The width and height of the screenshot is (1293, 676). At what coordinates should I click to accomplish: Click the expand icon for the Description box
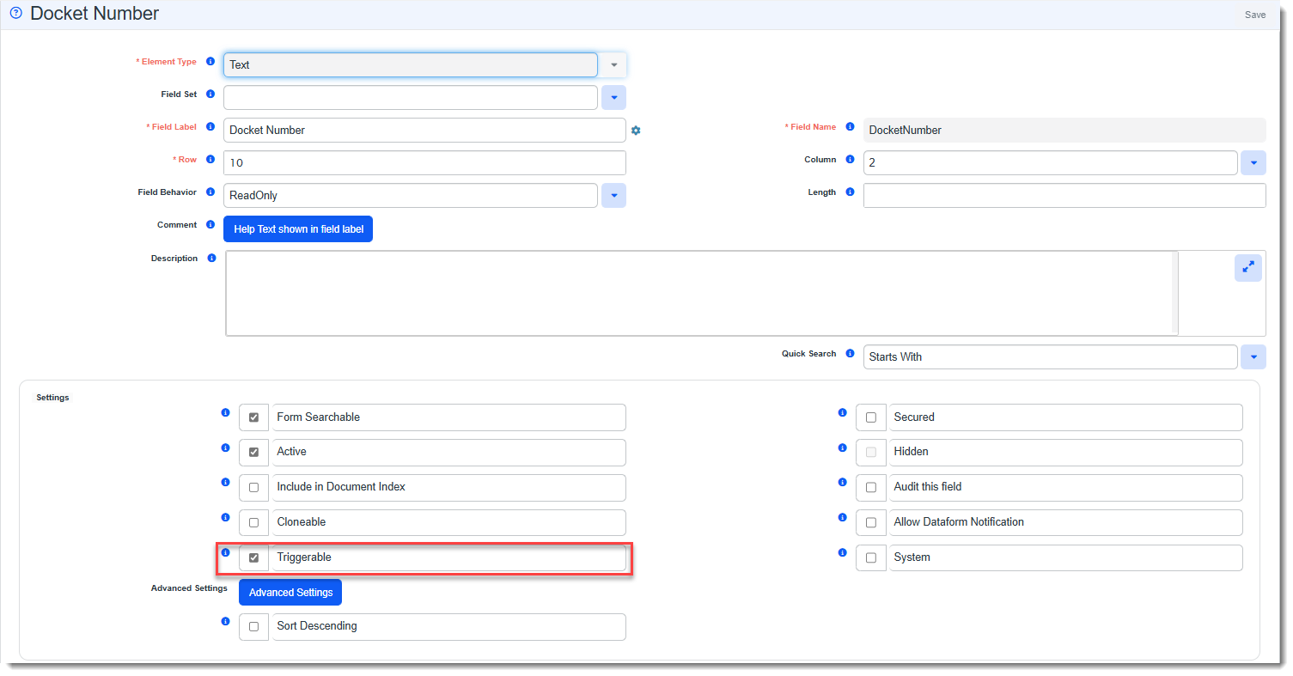pyautogui.click(x=1248, y=267)
